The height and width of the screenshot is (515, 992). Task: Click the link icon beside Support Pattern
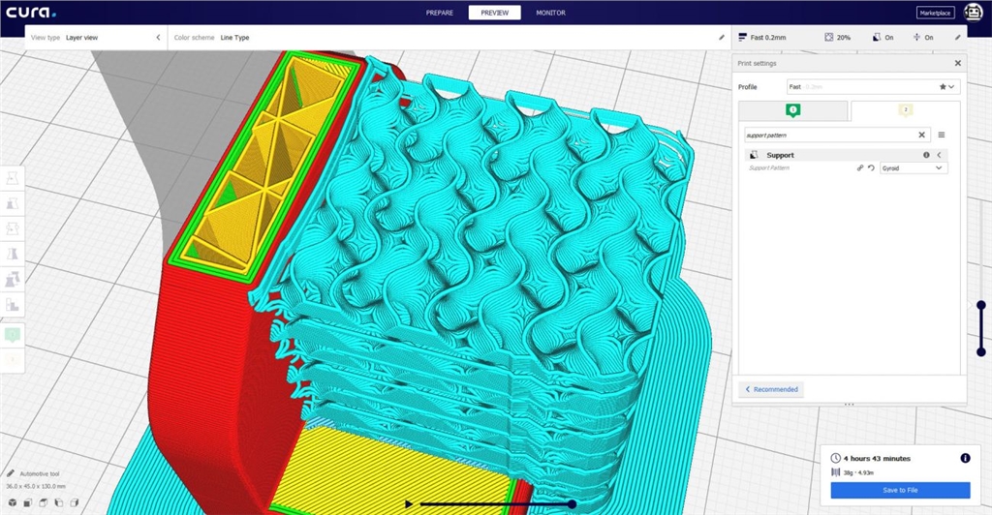tap(859, 167)
